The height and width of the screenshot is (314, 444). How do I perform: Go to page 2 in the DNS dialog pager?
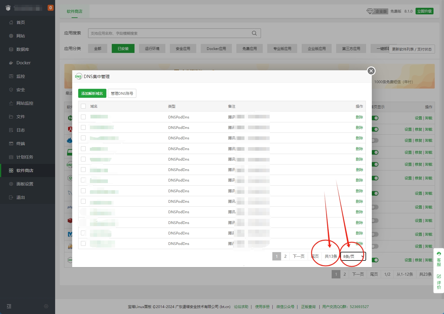pos(286,256)
